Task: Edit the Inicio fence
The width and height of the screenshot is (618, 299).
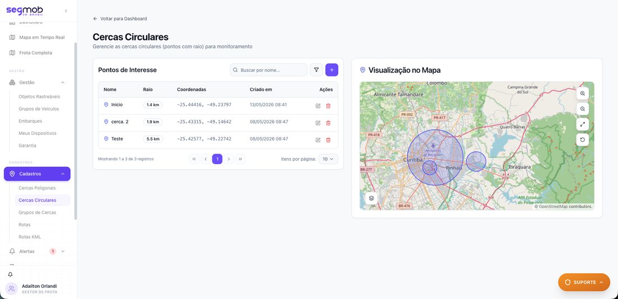Action: [318, 106]
